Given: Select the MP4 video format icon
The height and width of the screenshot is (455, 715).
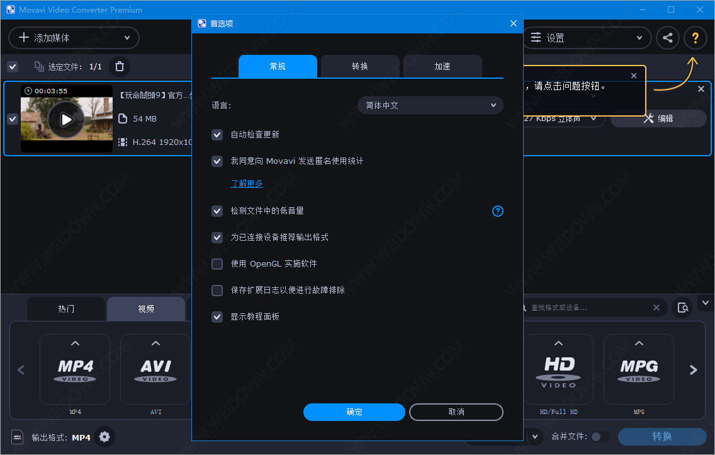Looking at the screenshot, I should pyautogui.click(x=75, y=369).
